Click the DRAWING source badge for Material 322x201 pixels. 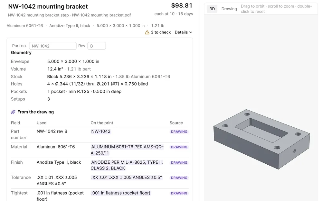179,147
